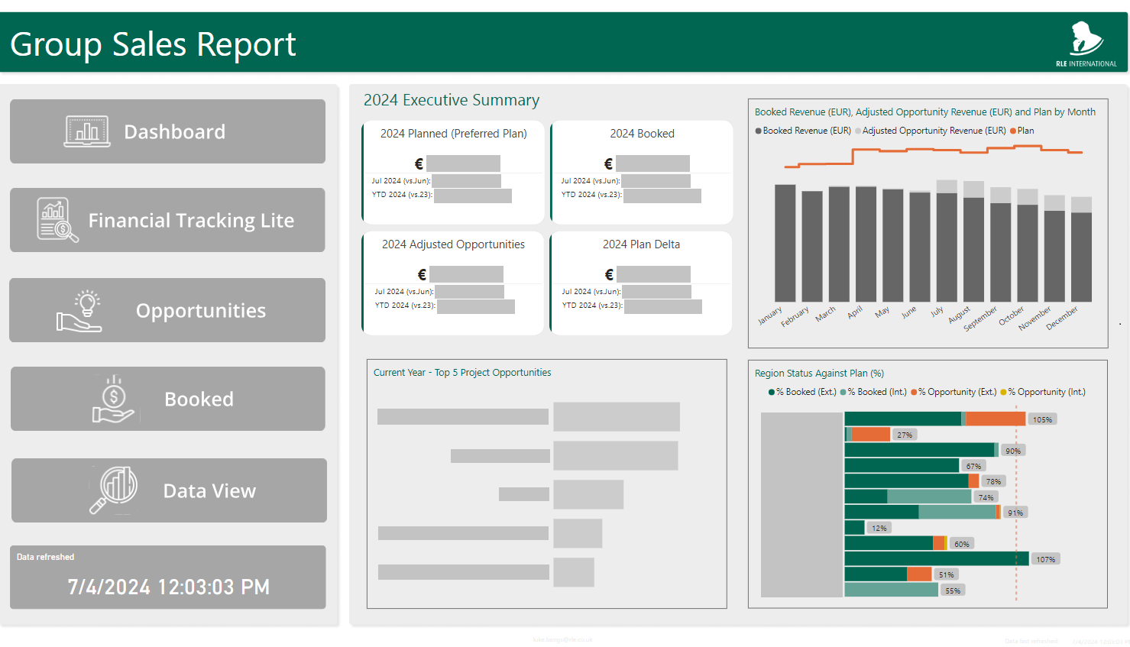Select the December bar in revenue chart
Screen dimensions: 1130x647
click(1081, 256)
